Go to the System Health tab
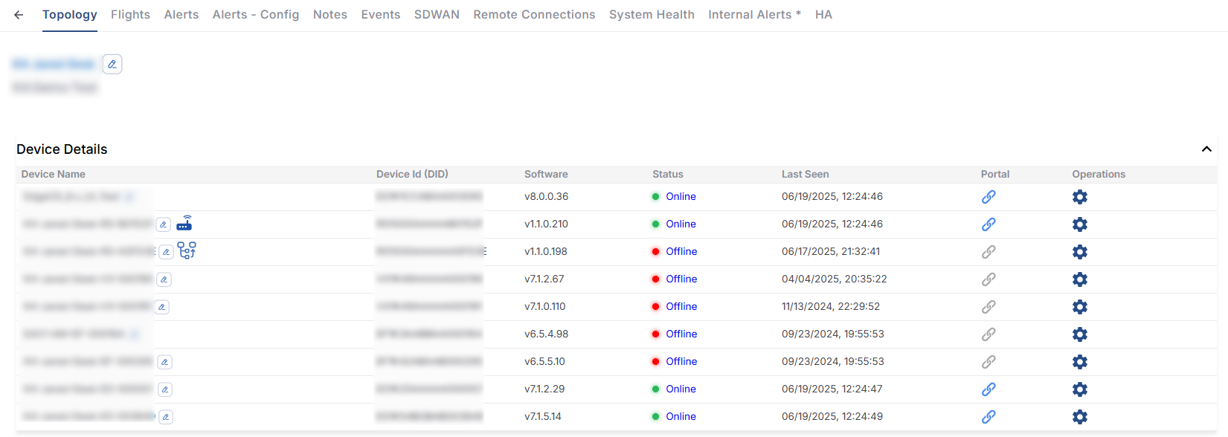 pos(652,15)
